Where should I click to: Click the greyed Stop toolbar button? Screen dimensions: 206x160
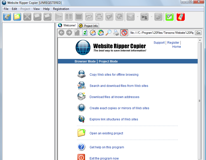click(x=79, y=17)
